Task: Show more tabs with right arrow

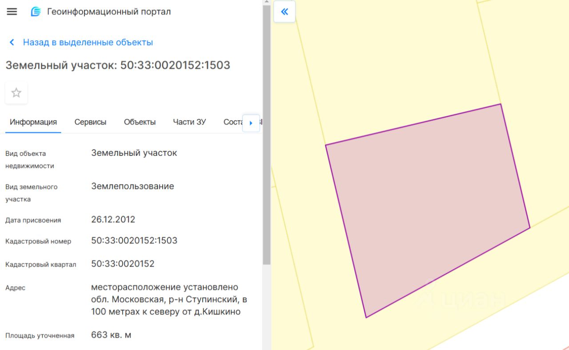Action: (x=251, y=123)
